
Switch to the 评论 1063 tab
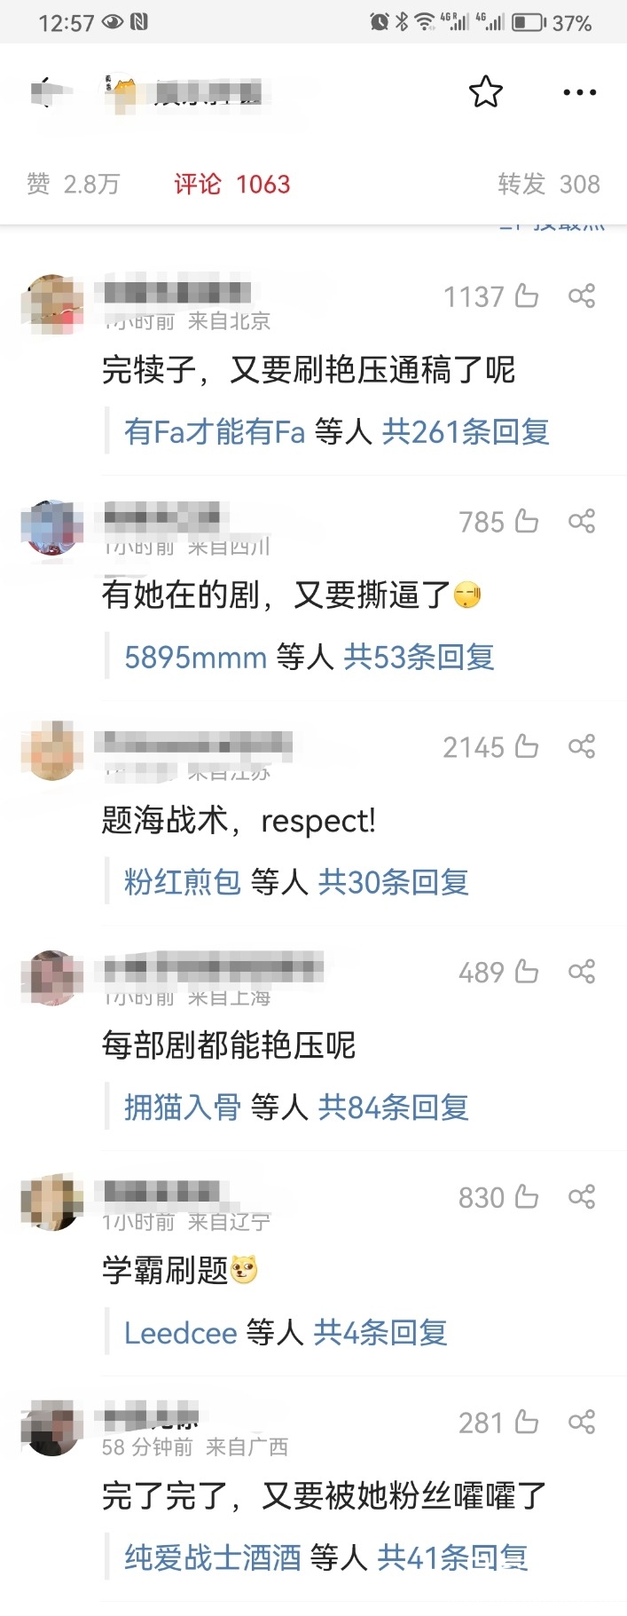(232, 184)
